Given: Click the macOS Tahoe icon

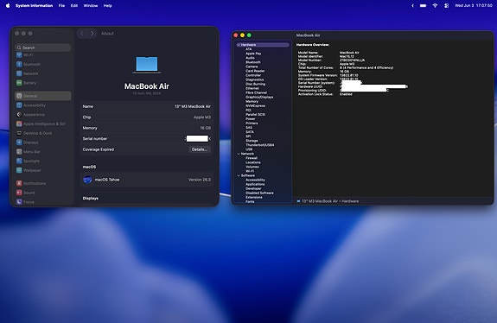Looking at the screenshot, I should click(x=87, y=180).
